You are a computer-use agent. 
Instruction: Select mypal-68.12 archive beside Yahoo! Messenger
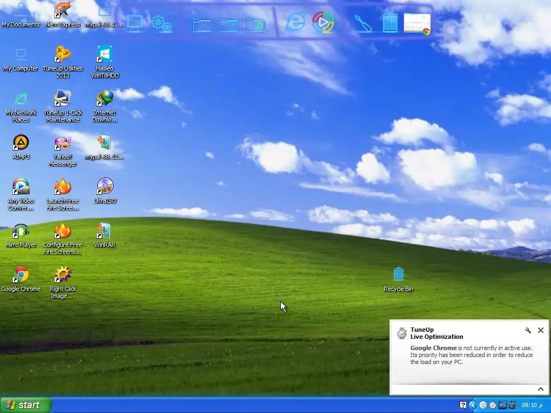[104, 147]
